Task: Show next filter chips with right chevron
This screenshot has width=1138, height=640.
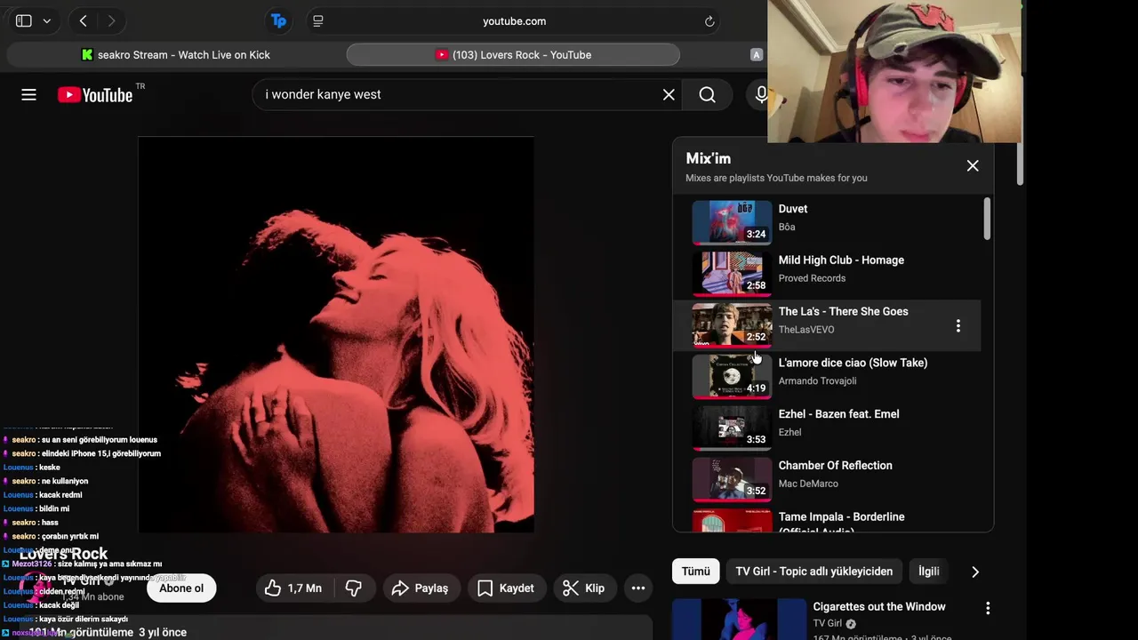Action: point(974,572)
